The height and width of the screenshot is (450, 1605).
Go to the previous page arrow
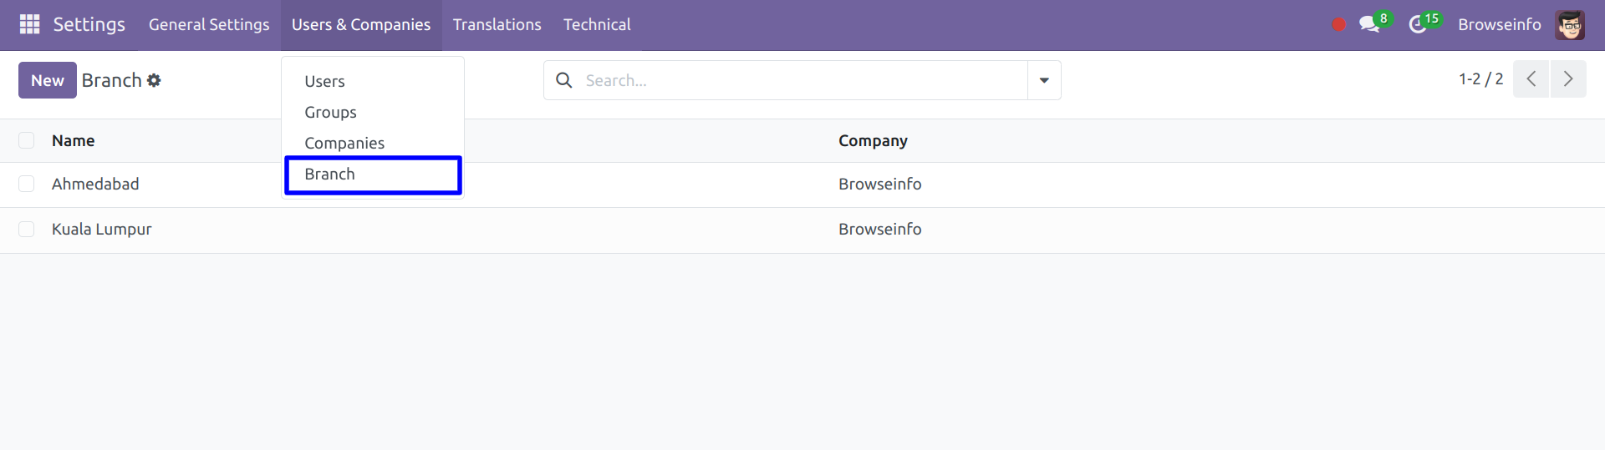[x=1531, y=79]
